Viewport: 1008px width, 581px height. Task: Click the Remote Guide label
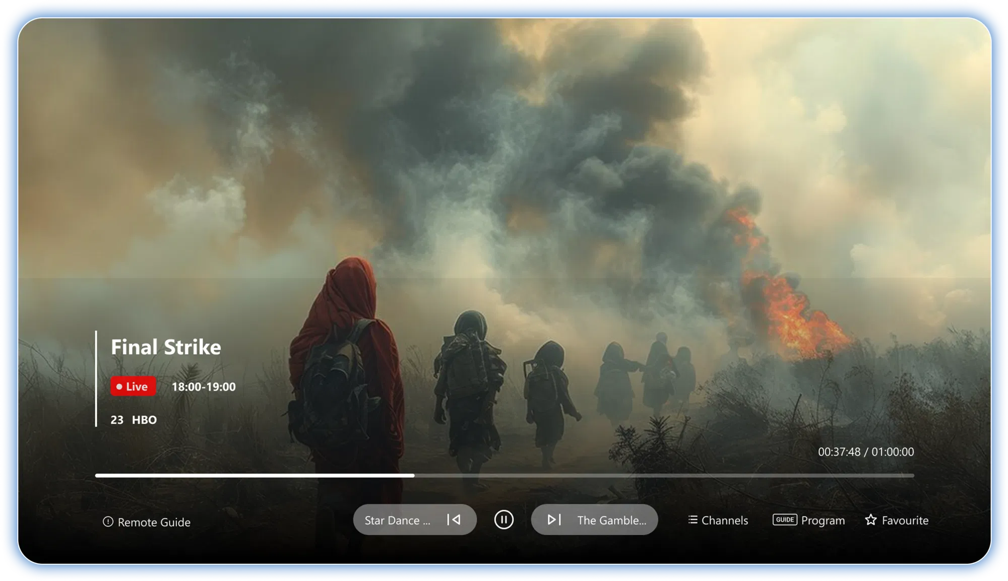click(x=154, y=522)
